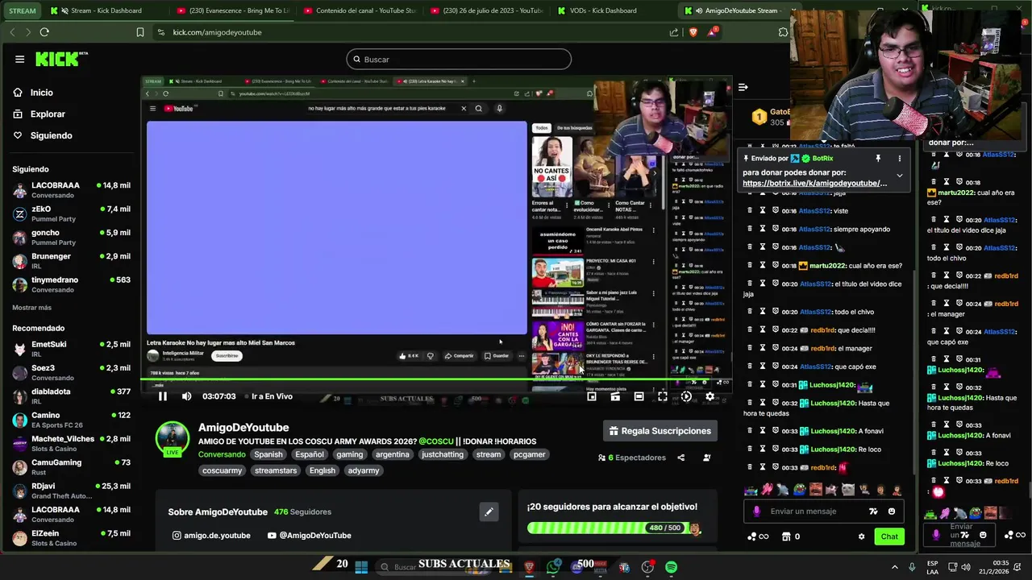Open chat translation icon in message box
Viewport: 1032px width, 580px height.
tap(873, 512)
